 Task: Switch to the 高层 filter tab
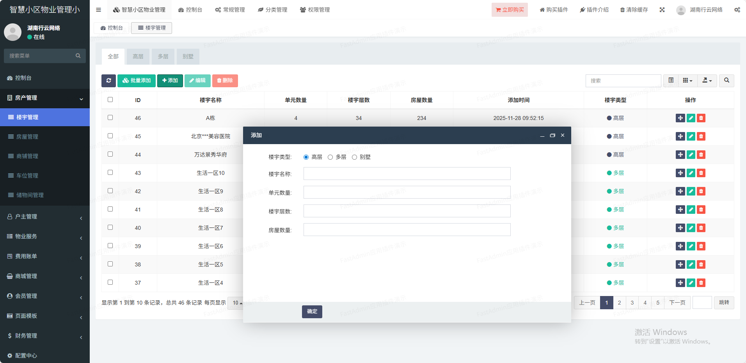[138, 56]
